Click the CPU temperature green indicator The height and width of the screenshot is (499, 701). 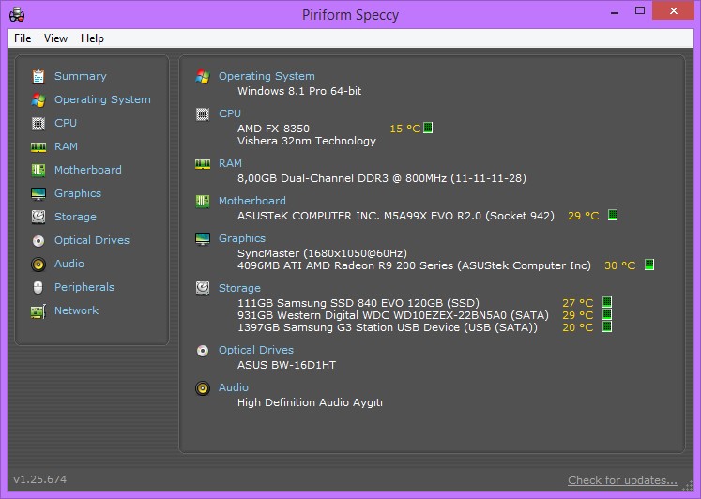(429, 128)
